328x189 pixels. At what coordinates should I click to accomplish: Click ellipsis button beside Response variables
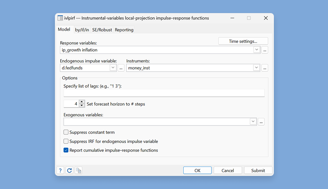click(x=265, y=50)
